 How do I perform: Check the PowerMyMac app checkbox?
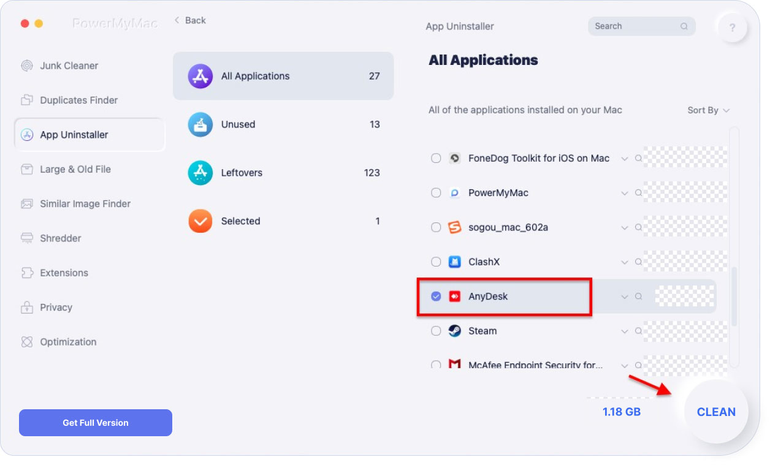(x=436, y=192)
